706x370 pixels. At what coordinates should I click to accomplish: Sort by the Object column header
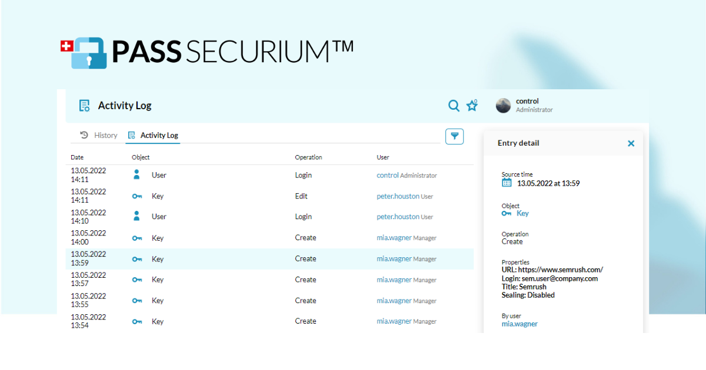(141, 157)
